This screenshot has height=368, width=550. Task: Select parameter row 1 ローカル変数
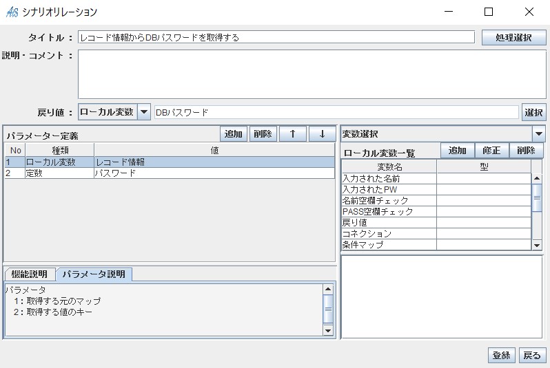click(x=170, y=162)
